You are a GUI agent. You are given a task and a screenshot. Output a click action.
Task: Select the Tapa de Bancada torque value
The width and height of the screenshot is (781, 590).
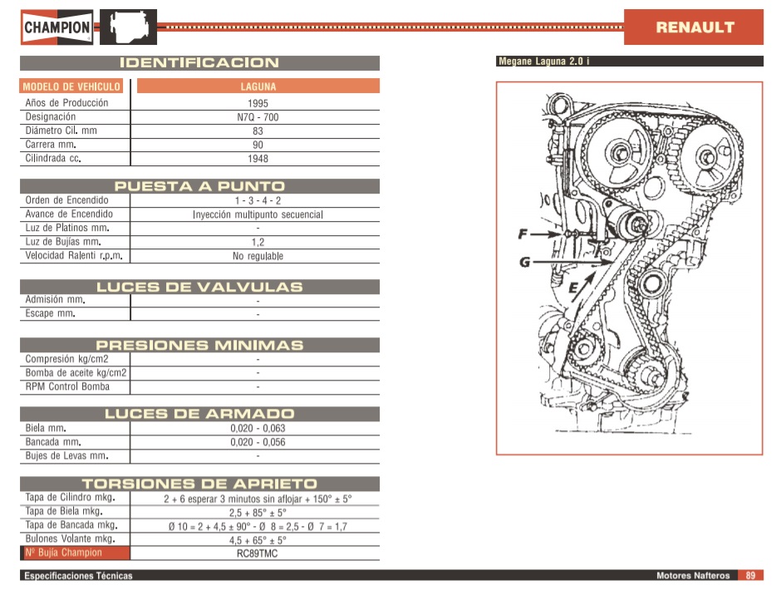(258, 527)
